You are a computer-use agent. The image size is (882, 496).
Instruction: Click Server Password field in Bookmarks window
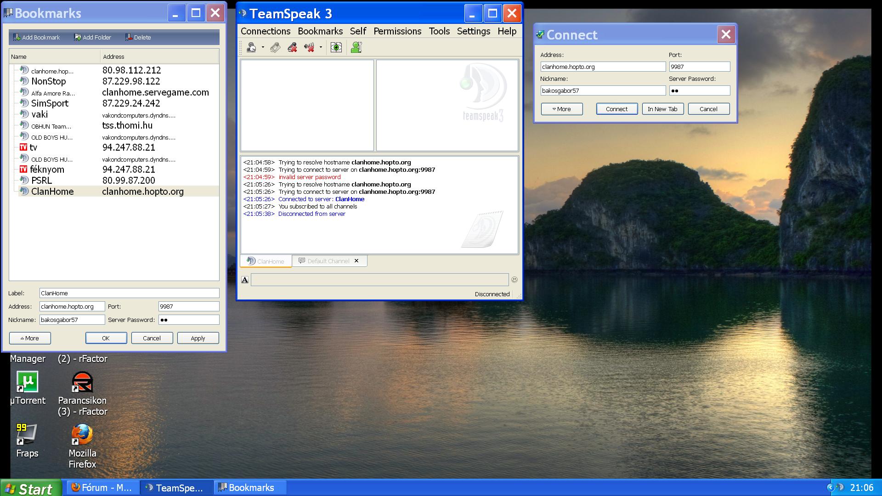pos(188,320)
